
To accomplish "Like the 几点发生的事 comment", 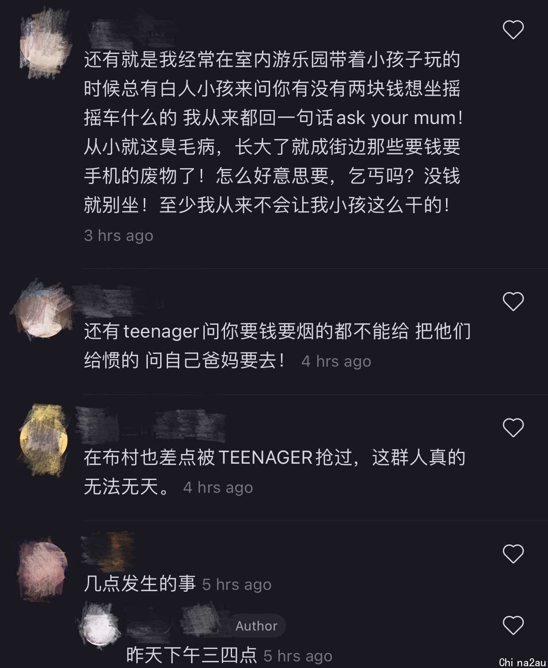I will pos(513,554).
